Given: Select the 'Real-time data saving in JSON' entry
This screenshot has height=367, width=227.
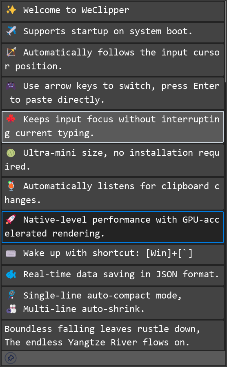Looking at the screenshot, I should coord(113,276).
